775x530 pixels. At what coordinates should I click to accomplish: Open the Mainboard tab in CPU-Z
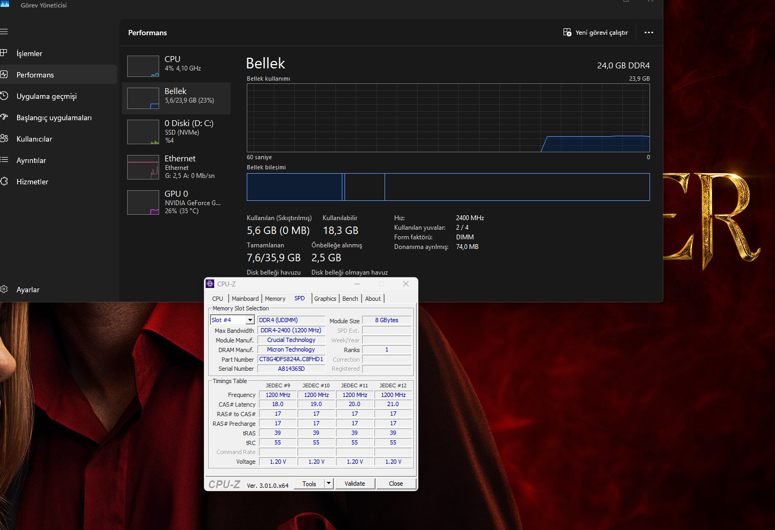click(x=245, y=299)
